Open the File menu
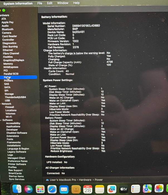 click(x=40, y=3)
